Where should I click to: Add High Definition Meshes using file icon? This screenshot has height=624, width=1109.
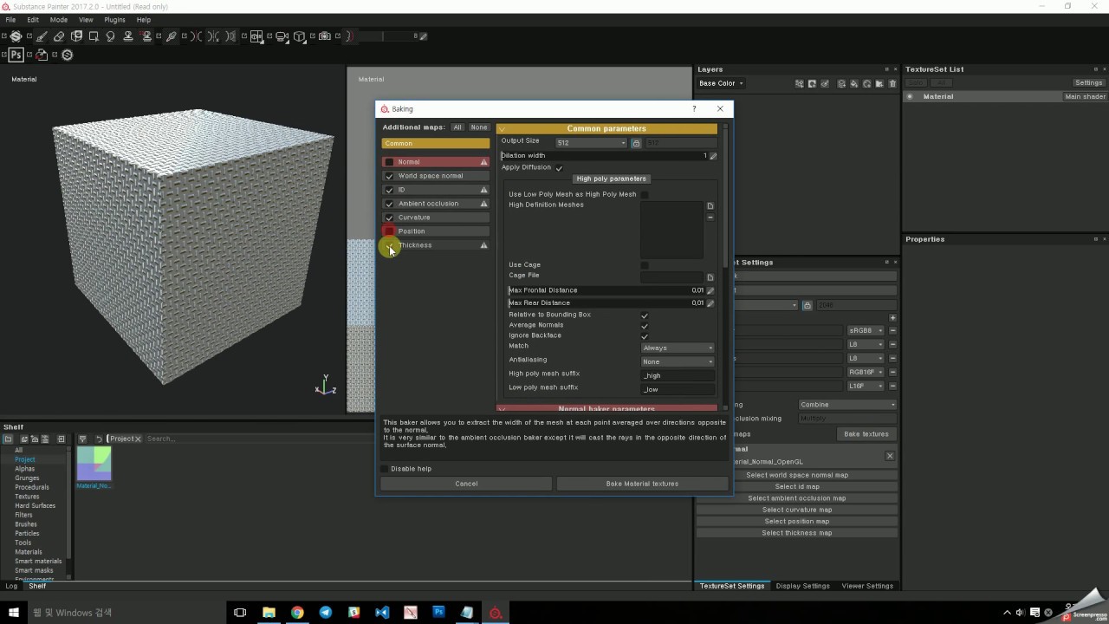click(x=710, y=206)
